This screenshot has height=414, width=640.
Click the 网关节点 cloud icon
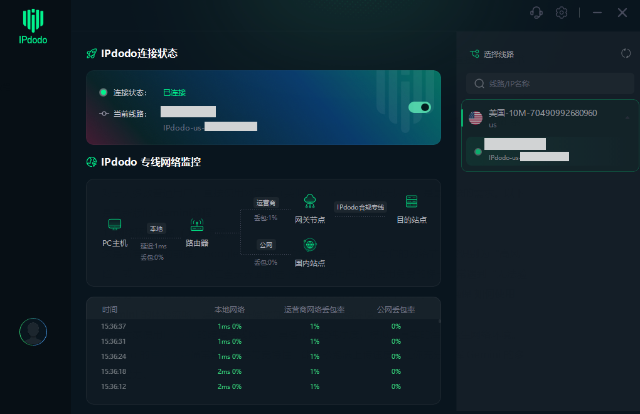point(310,201)
